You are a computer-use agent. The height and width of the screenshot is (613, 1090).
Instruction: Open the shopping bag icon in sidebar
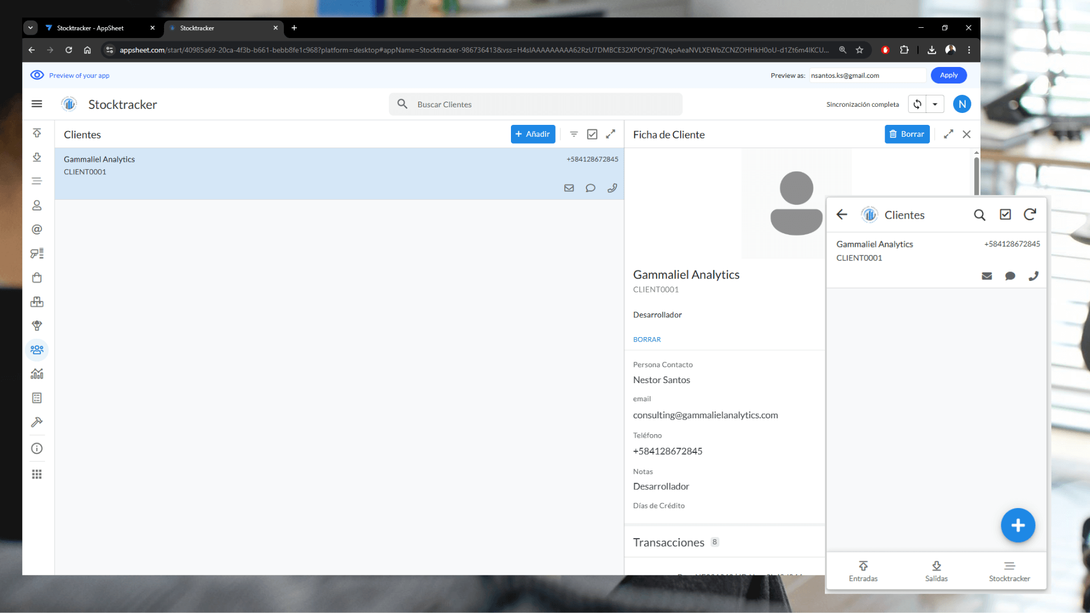click(37, 278)
